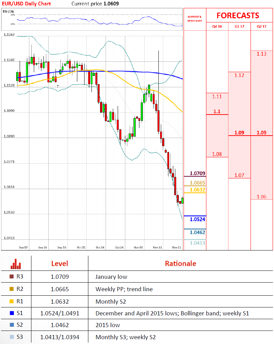The image size is (274, 344).
Task: Click the 1.0665 level cell in table
Action: point(60,289)
